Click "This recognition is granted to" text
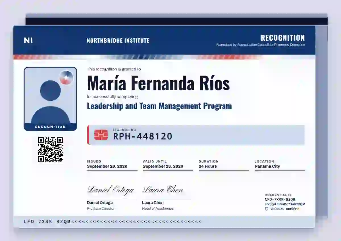Viewport: 341px width, 241px height. [114, 69]
